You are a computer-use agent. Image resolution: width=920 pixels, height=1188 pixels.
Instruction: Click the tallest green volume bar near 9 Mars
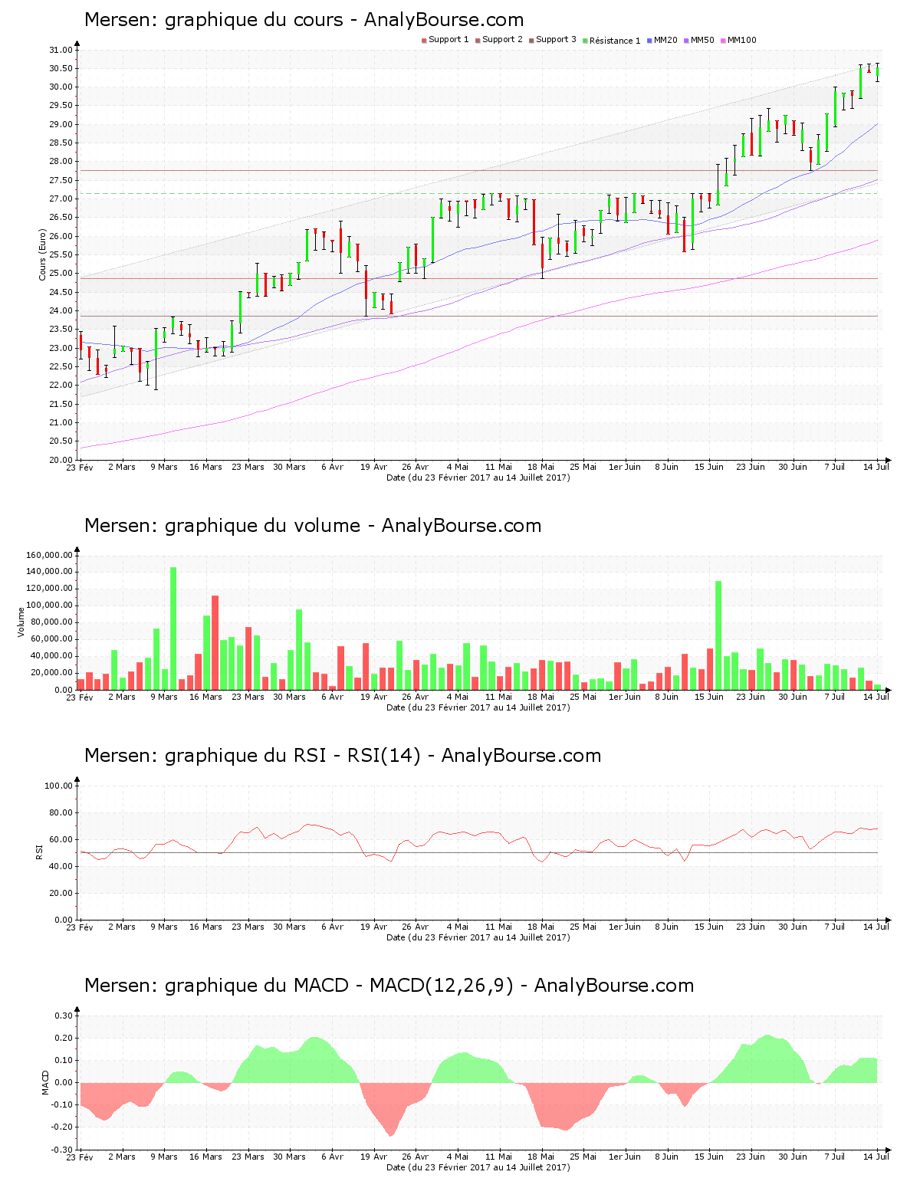(x=173, y=628)
